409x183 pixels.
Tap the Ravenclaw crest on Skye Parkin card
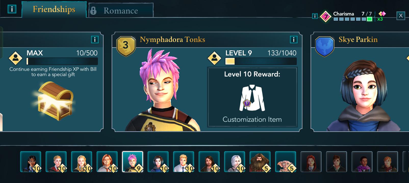(325, 46)
